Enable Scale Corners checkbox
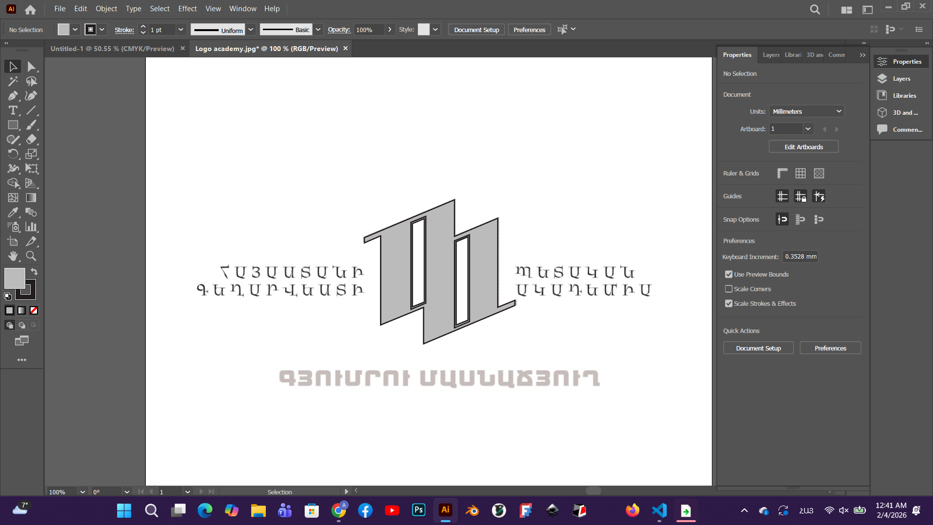 728,289
